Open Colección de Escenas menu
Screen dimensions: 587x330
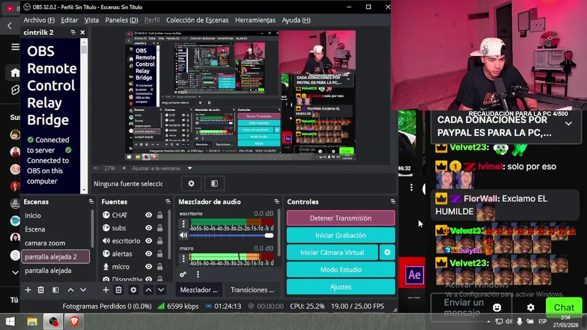coord(197,20)
